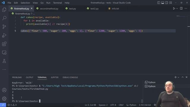Click the Spaces: 2 indentation setting
This screenshot has height=107, width=190.
click(x=103, y=105)
